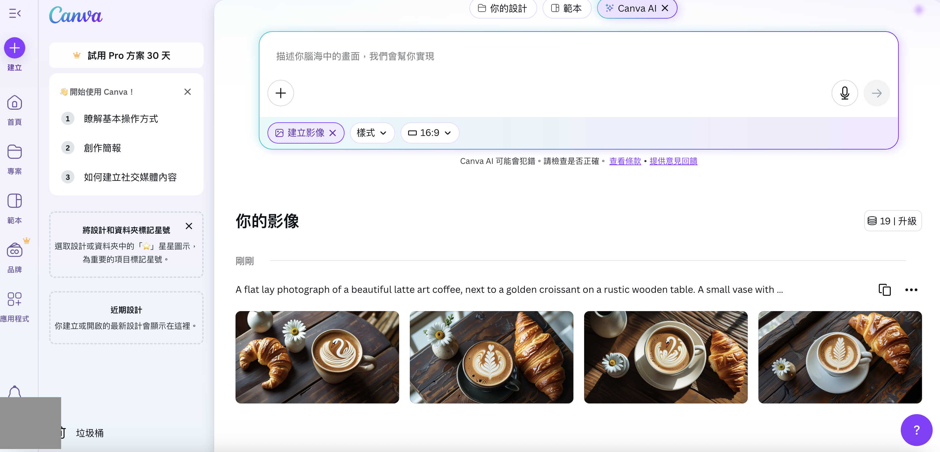Click the plus attachment button in prompt box
The image size is (940, 452).
[x=280, y=93]
